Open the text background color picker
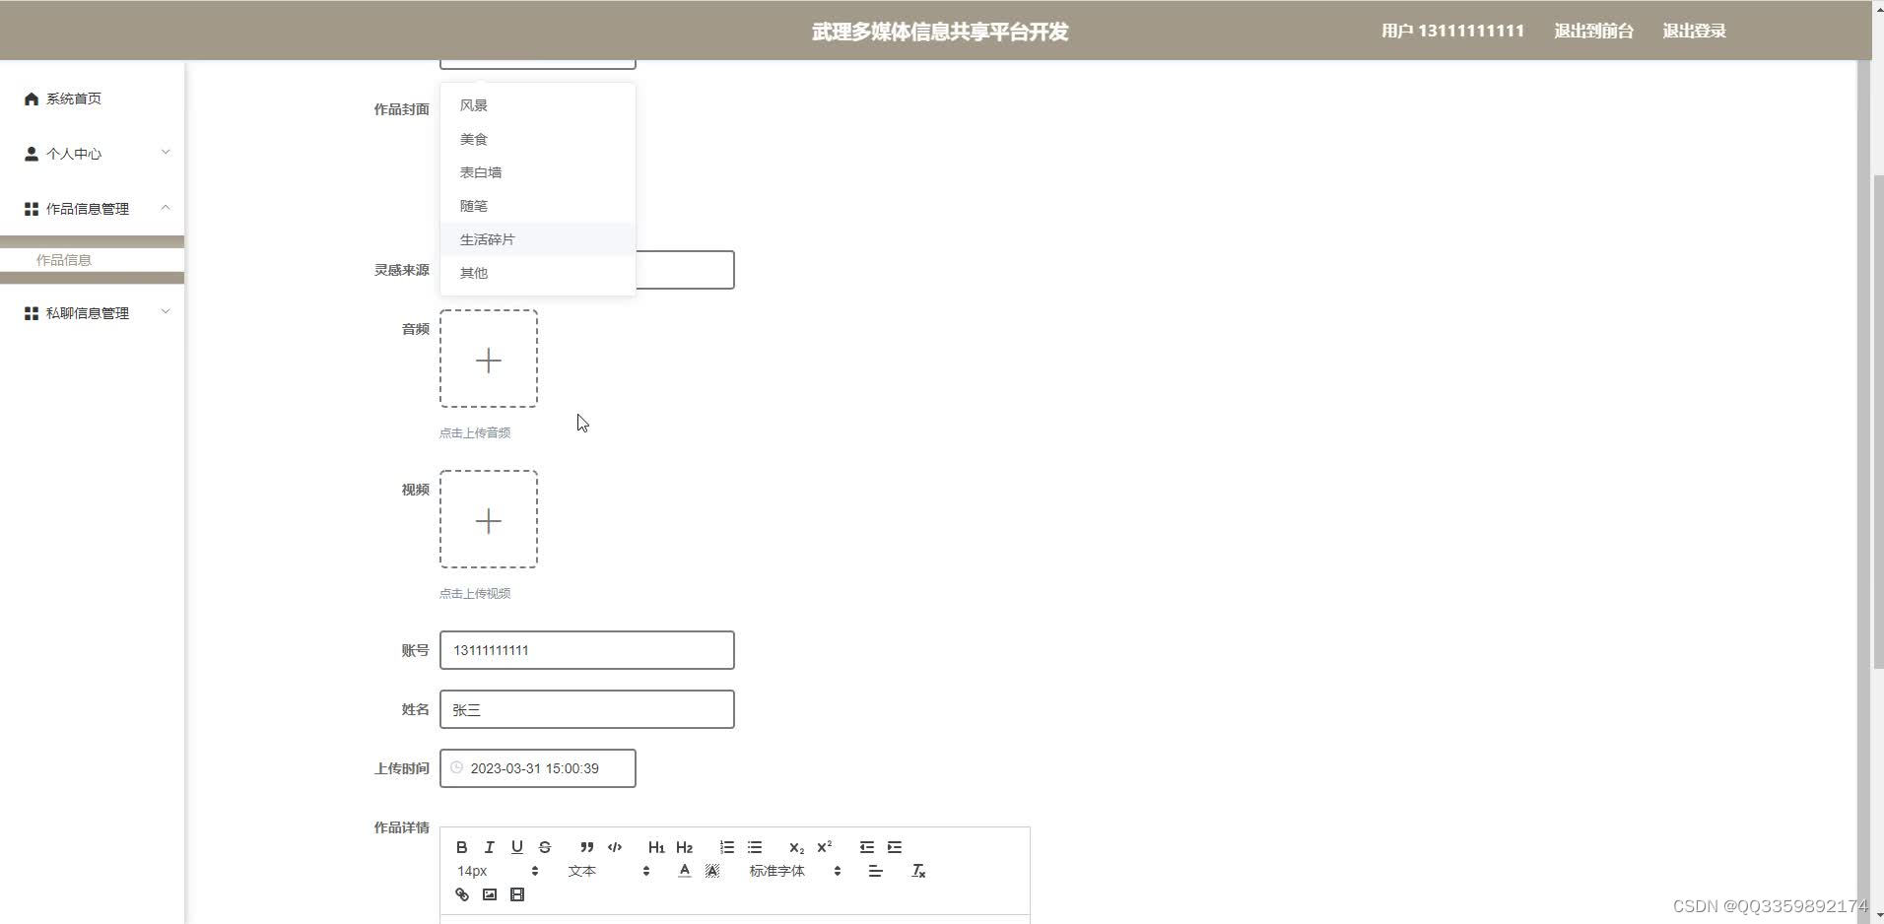The image size is (1884, 924). (712, 871)
